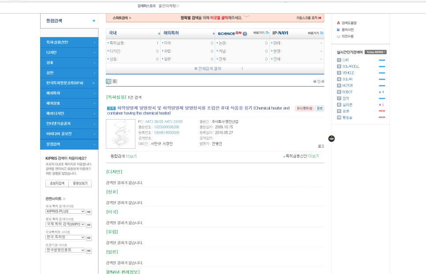Image resolution: width=426 pixels, height=274 pixels.
Task: Select the 해외특허 sidebar menu item
Action: click(x=69, y=93)
